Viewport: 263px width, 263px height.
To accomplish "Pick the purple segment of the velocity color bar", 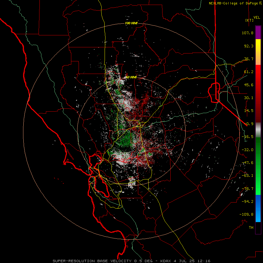I will [258, 32].
